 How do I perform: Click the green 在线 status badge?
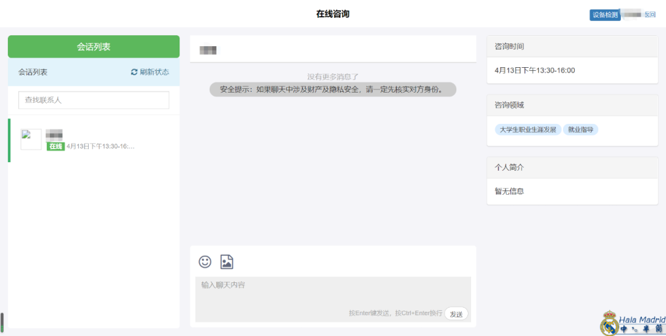55,146
